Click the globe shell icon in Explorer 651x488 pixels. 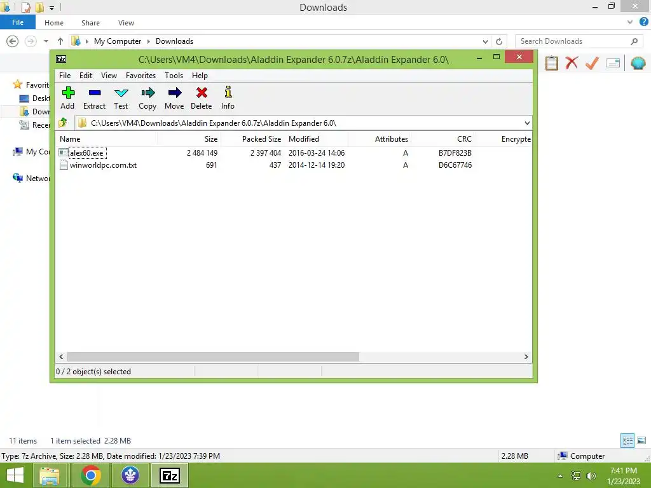click(x=638, y=63)
